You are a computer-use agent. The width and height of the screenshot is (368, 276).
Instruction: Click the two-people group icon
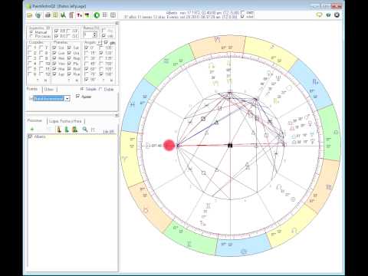point(75,130)
